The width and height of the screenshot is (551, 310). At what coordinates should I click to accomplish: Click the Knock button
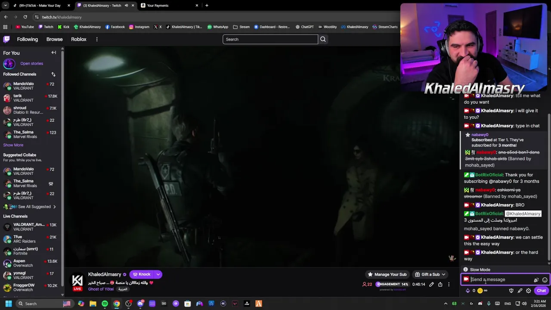point(142,274)
